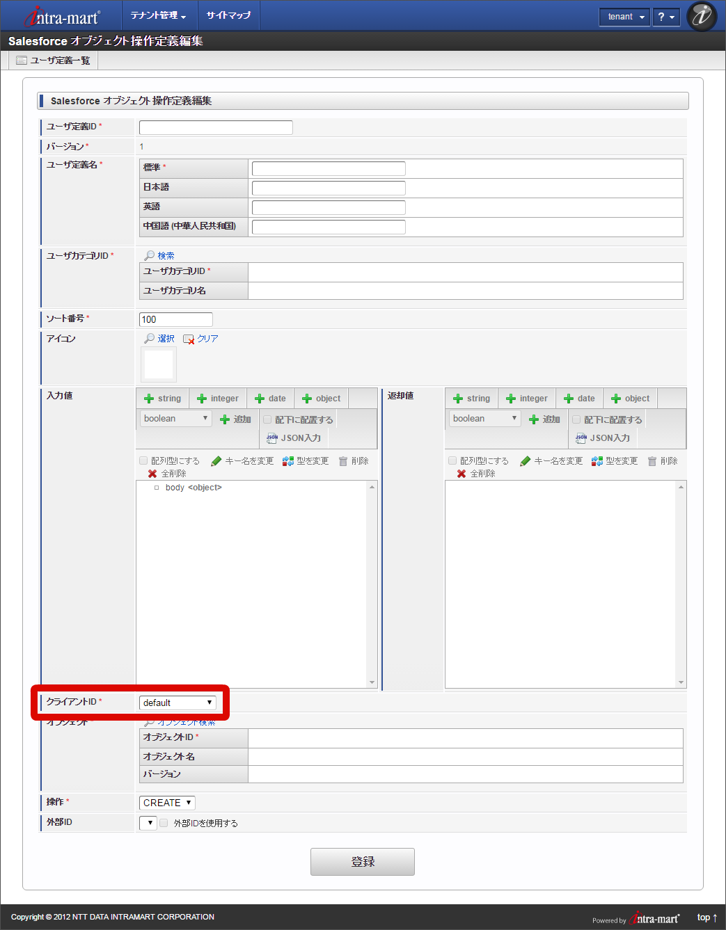Open JSON入力 in the input values panel

pos(294,438)
